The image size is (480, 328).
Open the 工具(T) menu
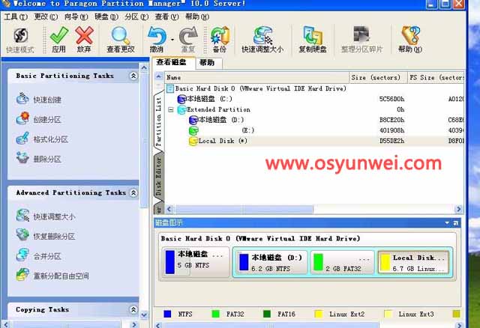point(16,16)
